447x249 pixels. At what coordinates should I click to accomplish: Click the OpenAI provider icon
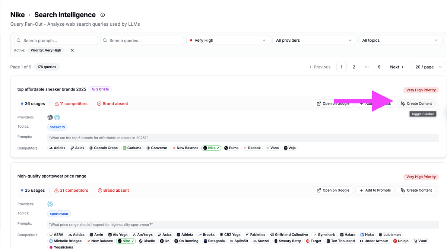point(50,117)
